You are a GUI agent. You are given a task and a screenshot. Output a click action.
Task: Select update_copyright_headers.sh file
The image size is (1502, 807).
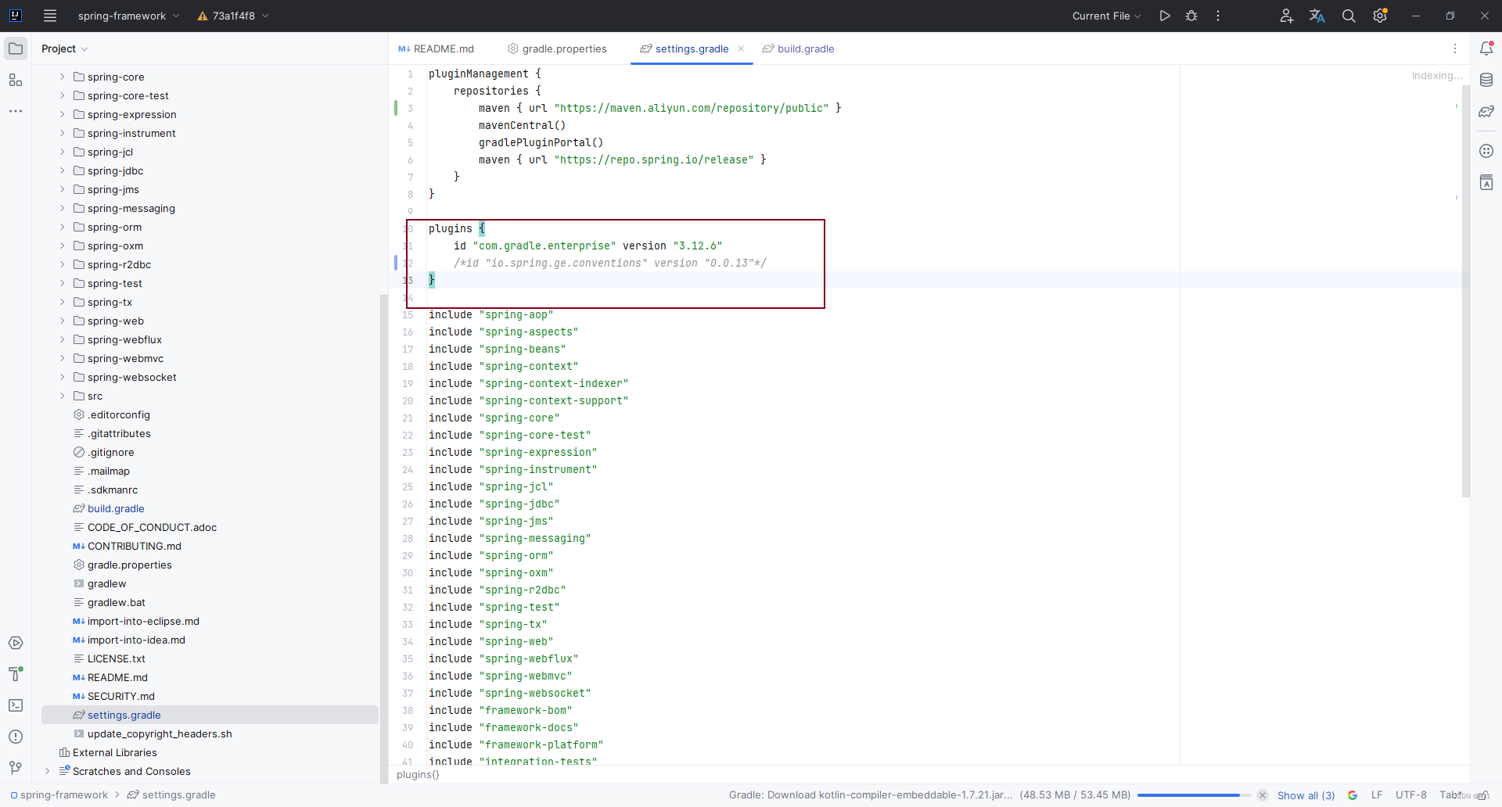(x=160, y=733)
